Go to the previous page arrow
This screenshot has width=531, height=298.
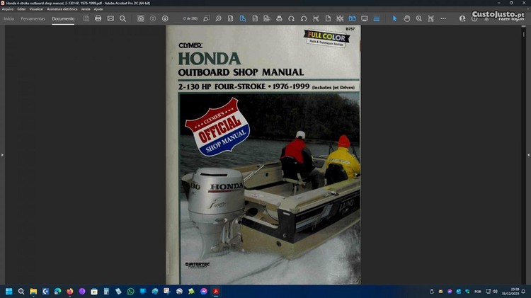tap(153, 18)
